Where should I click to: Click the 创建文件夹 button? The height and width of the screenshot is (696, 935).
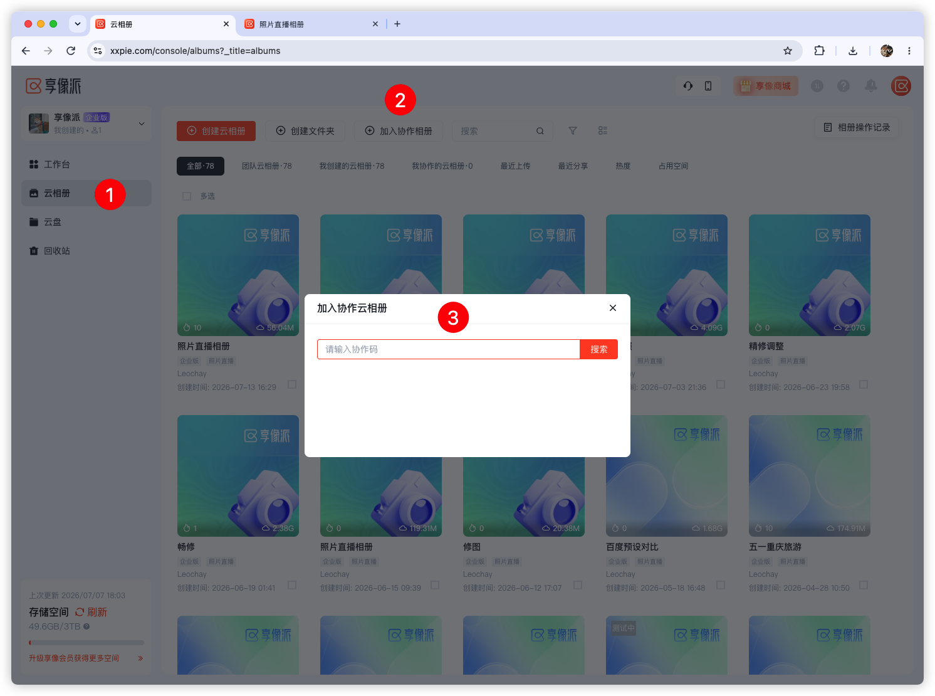(305, 131)
